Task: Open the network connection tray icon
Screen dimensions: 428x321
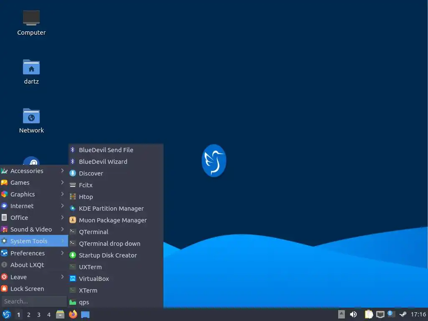Action: coord(380,314)
